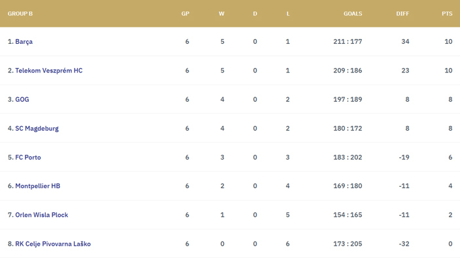Click the GP column header

click(x=185, y=14)
